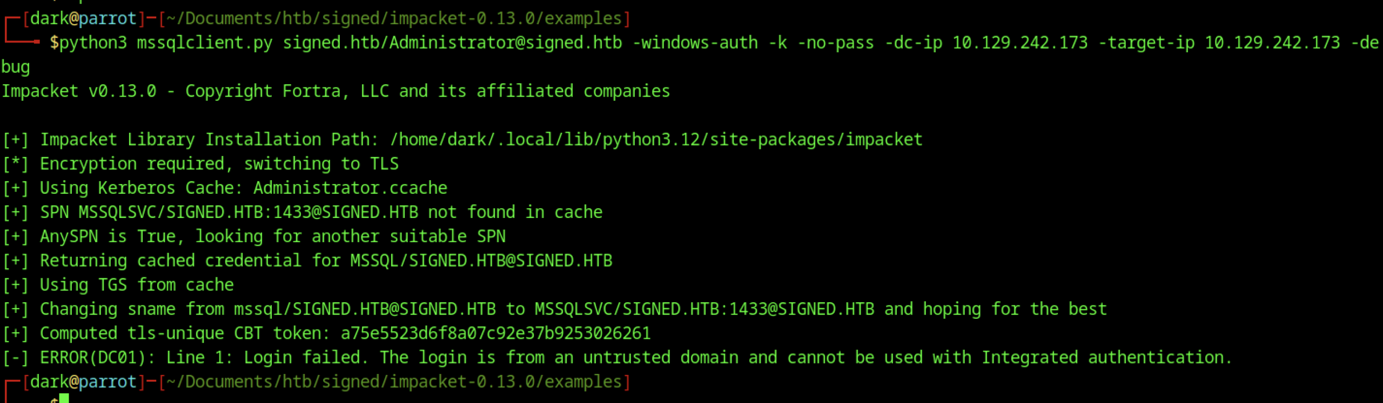Click the mssqlclient.py script name in command

tap(205, 43)
